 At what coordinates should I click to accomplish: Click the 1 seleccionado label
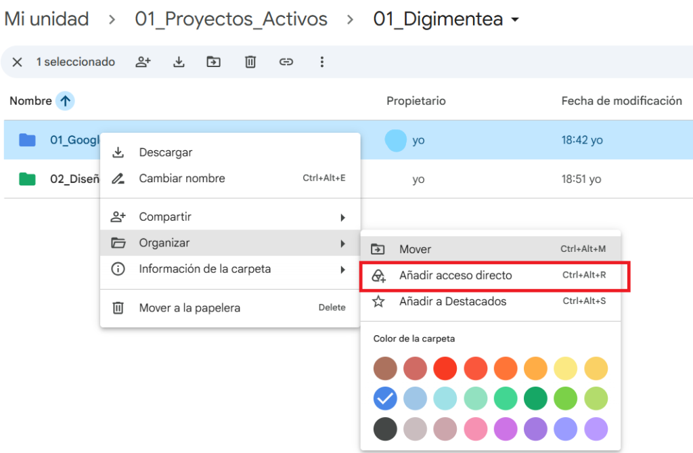[76, 62]
